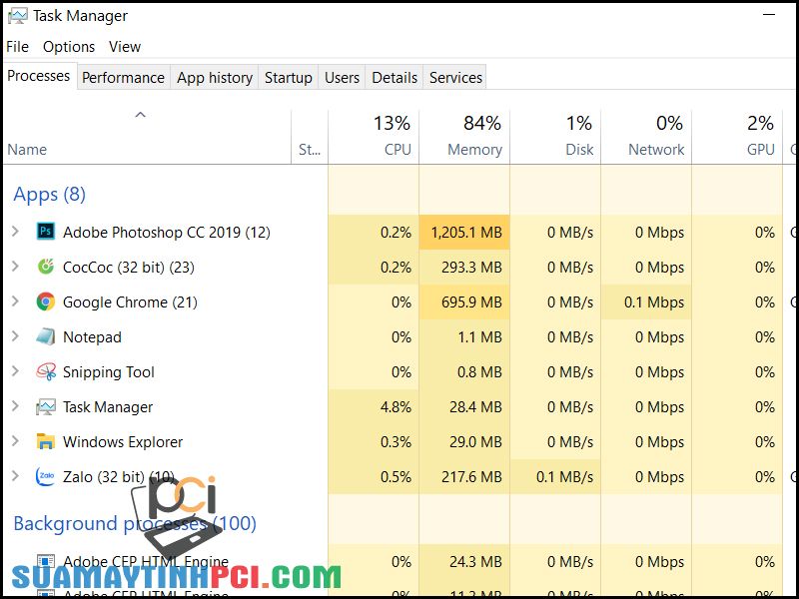Viewport: 799px width, 599px height.
Task: Select the Snipping Tool process name
Action: click(109, 372)
